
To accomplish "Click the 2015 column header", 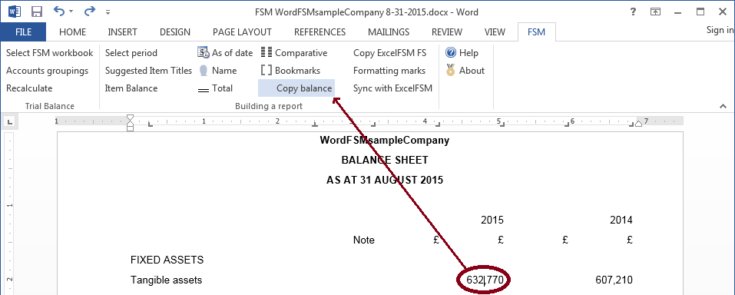I will (x=492, y=220).
